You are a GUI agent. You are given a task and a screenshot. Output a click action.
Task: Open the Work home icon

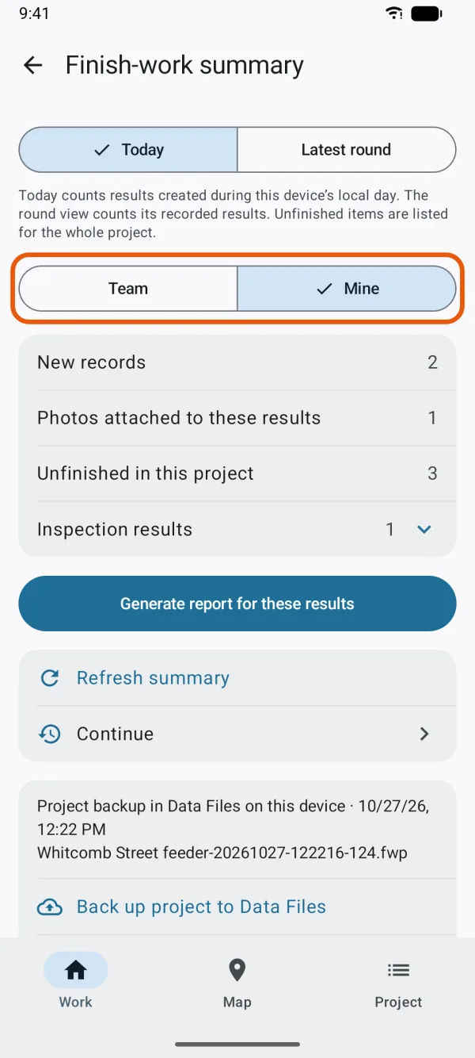(x=75, y=969)
